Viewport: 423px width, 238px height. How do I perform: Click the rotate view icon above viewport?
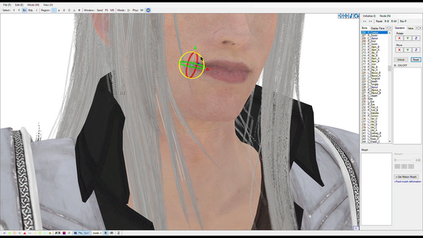pyautogui.click(x=356, y=16)
